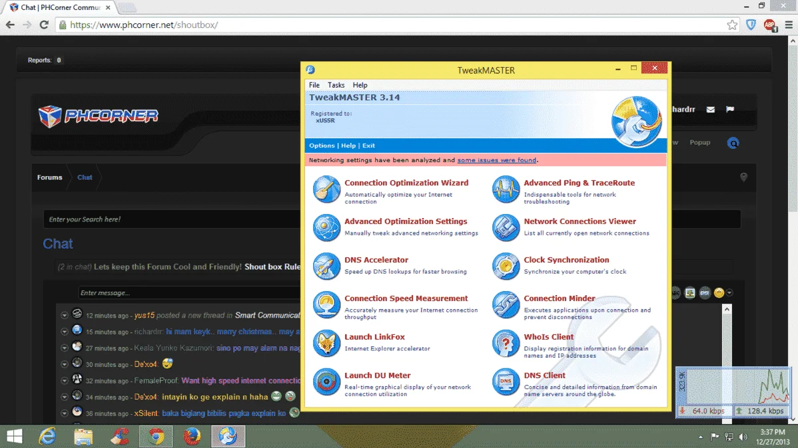
Task: Click the LinkFox fox icon
Action: pyautogui.click(x=326, y=344)
